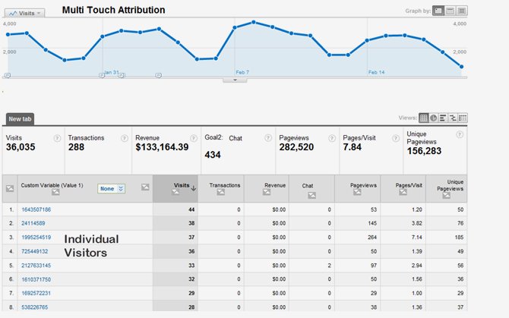This screenshot has width=509, height=318.
Task: Open the Visits graph metric dropdown
Action: point(24,13)
